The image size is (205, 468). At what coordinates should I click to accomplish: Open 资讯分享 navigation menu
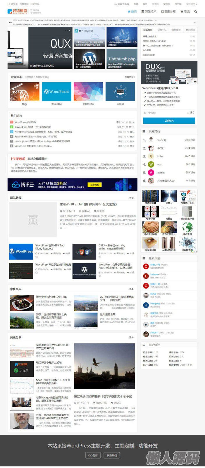pos(168,12)
